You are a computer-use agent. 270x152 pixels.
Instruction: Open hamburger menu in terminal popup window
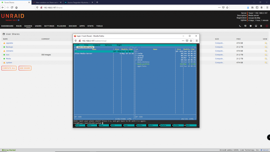[x=197, y=41]
